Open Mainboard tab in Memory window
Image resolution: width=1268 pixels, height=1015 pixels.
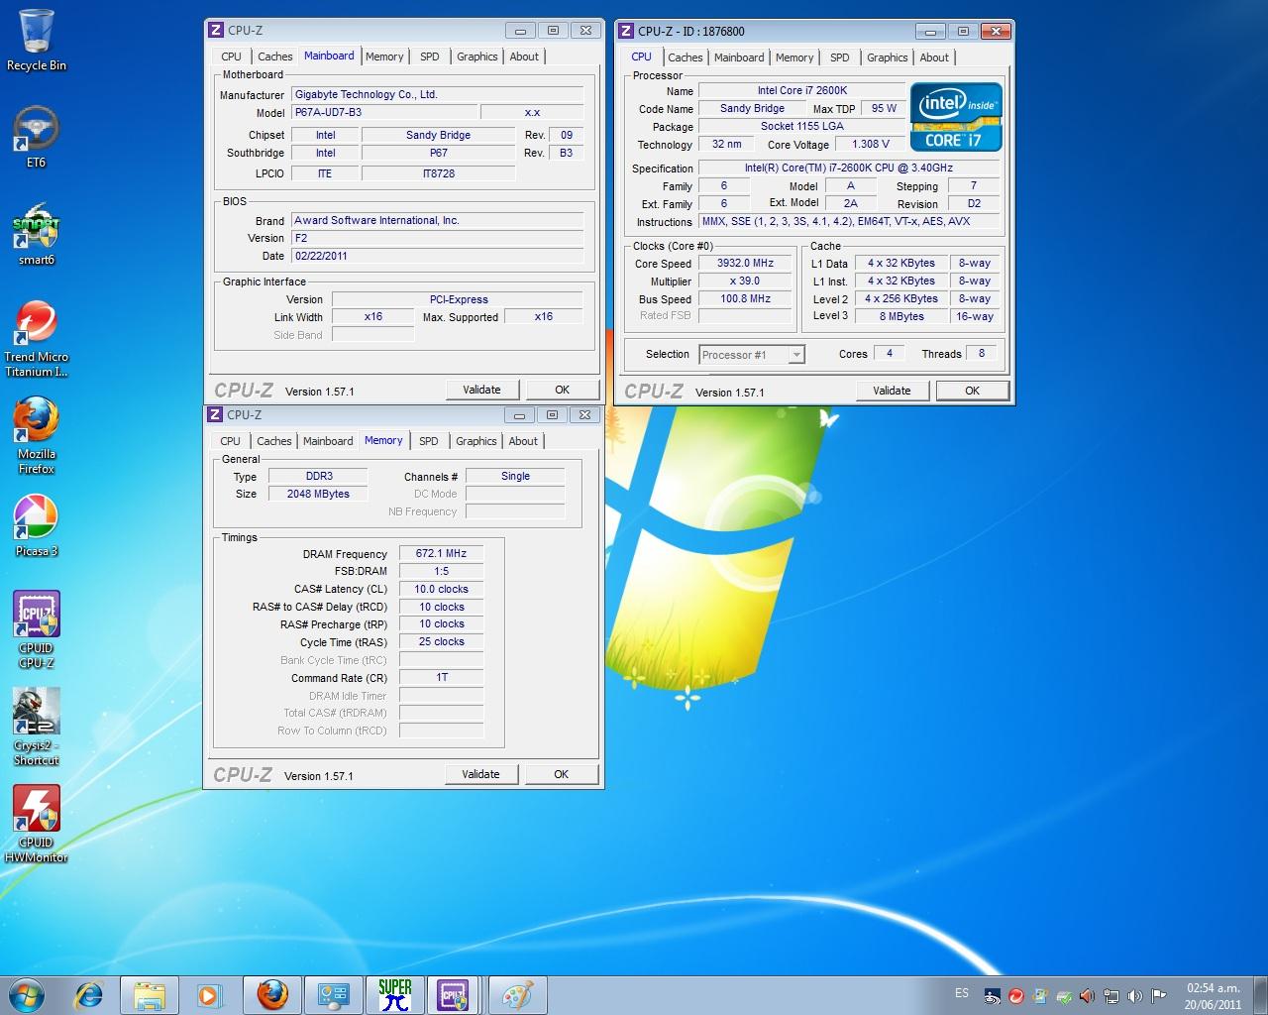[328, 441]
